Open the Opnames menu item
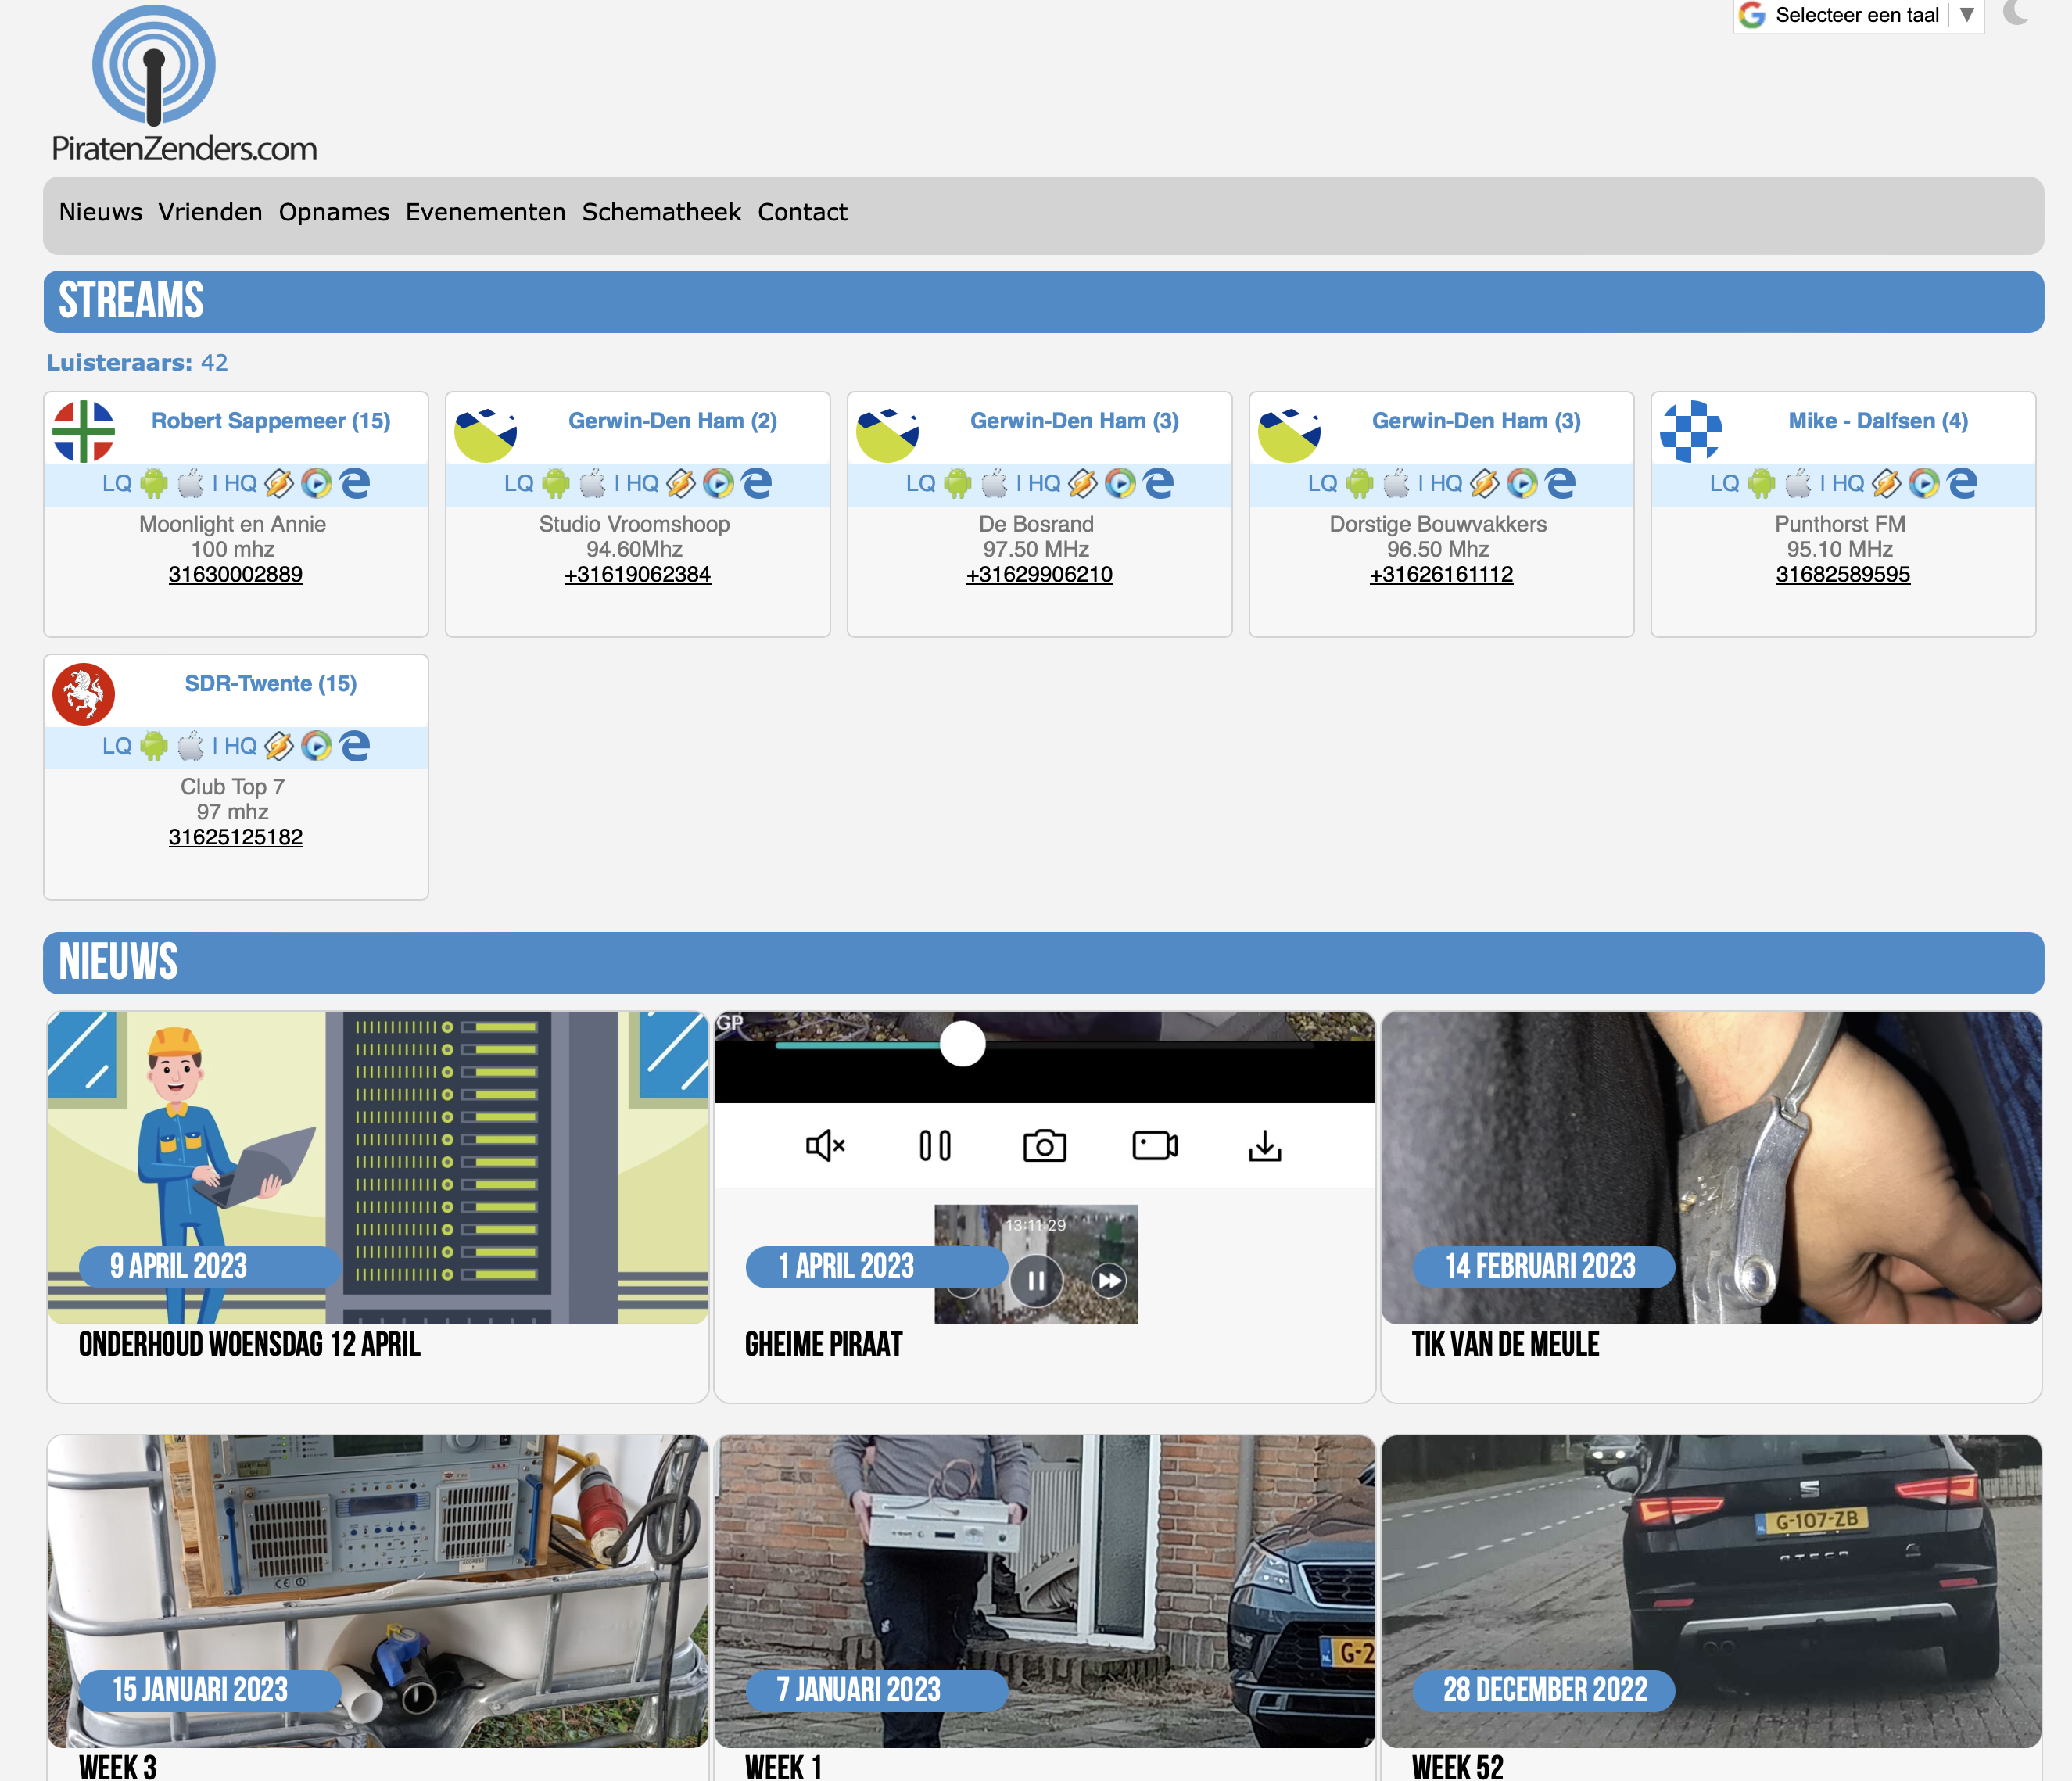2072x1781 pixels. (334, 212)
